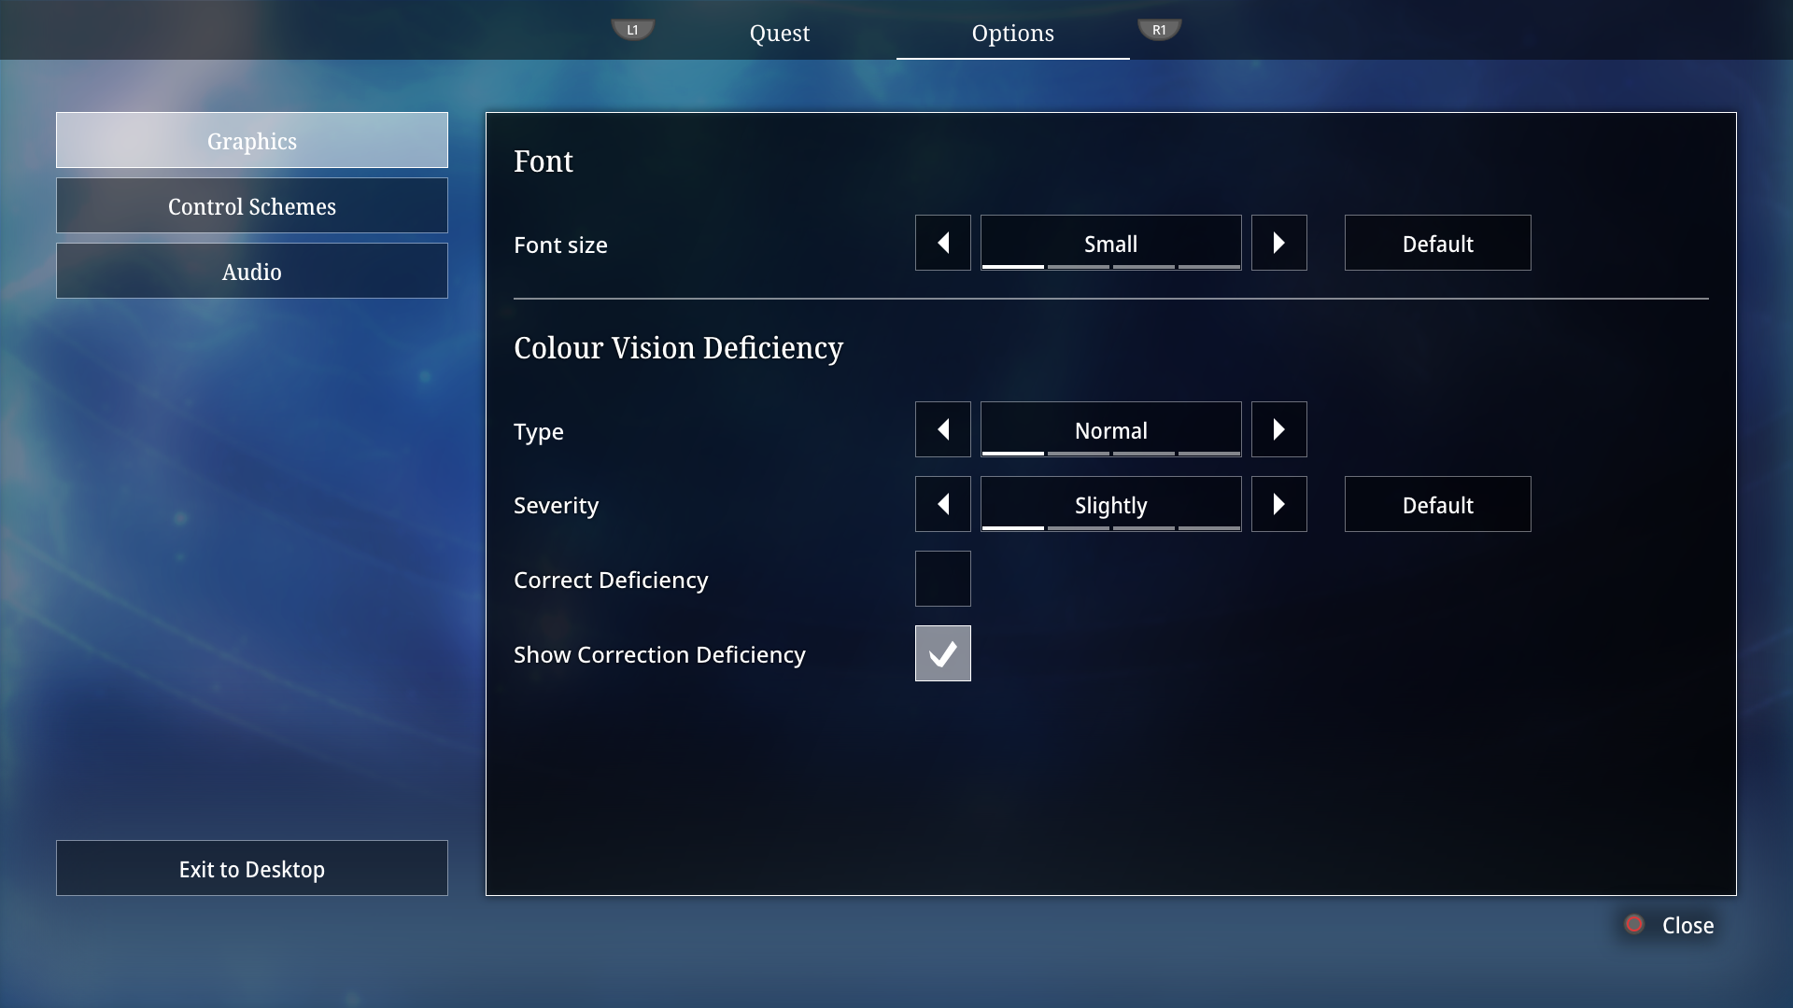Image resolution: width=1793 pixels, height=1008 pixels.
Task: Select the Normal type value box
Action: pyautogui.click(x=1111, y=429)
